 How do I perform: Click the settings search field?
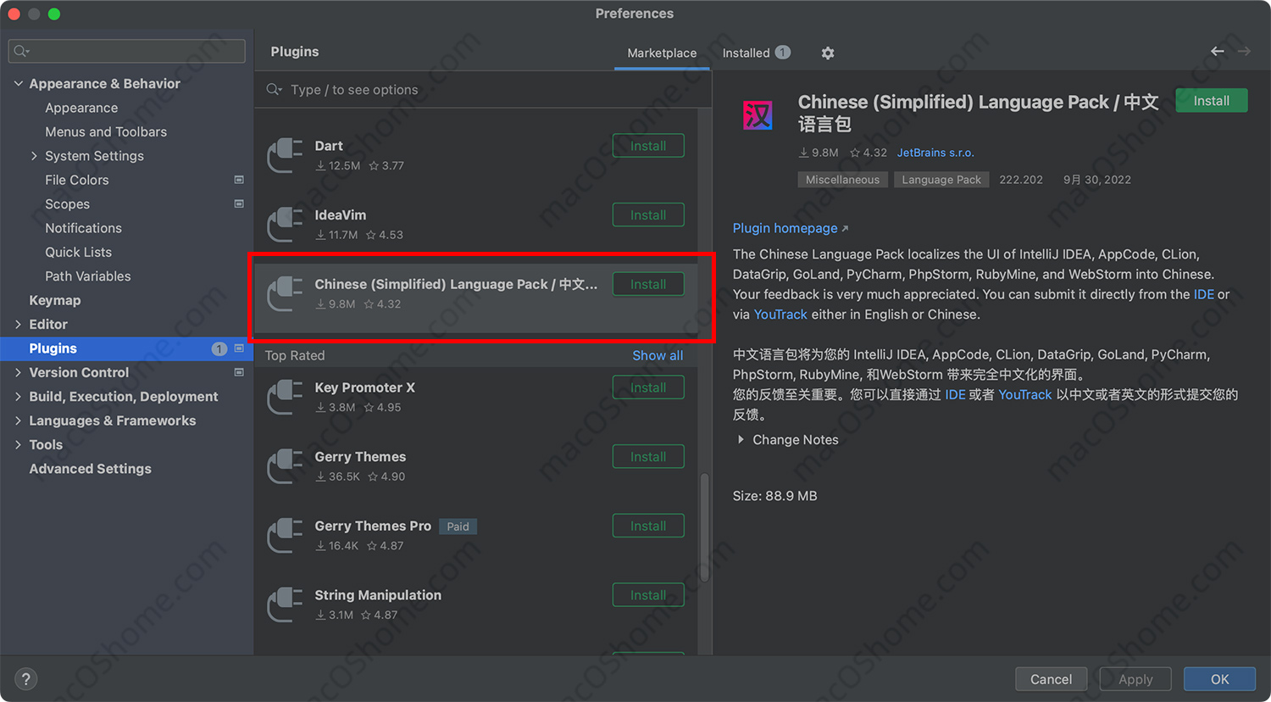click(127, 52)
